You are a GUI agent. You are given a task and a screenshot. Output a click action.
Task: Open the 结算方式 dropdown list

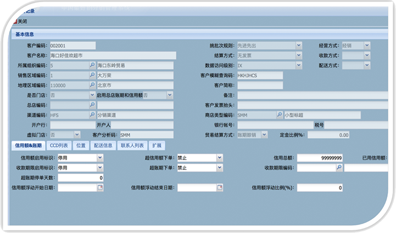coord(299,55)
